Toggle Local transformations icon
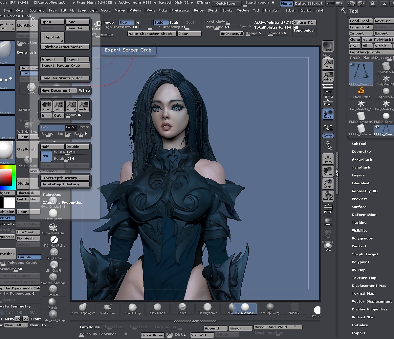This screenshot has height=339, width=394. pyautogui.click(x=328, y=114)
